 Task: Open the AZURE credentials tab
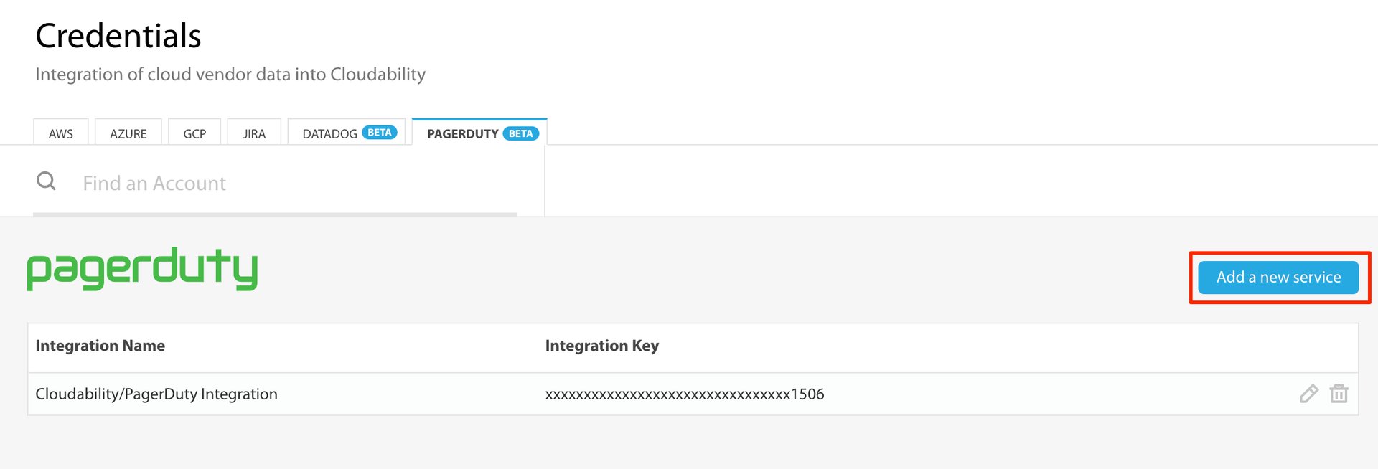click(x=128, y=133)
